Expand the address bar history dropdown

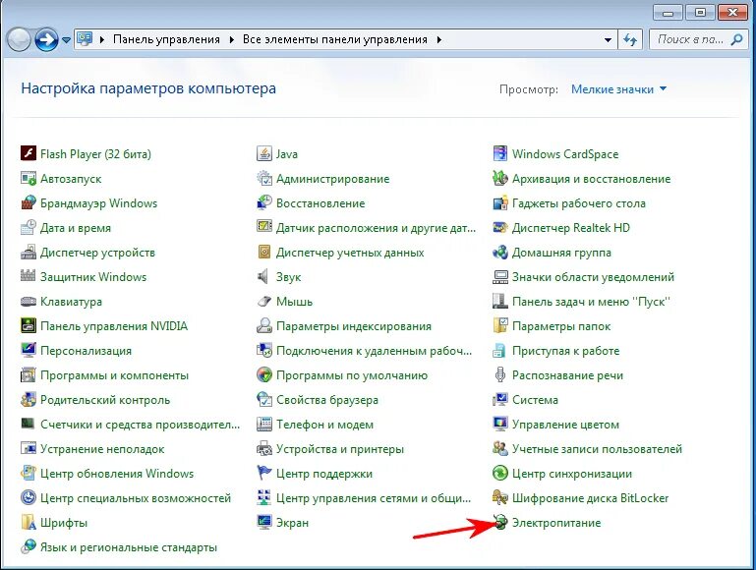pyautogui.click(x=608, y=40)
